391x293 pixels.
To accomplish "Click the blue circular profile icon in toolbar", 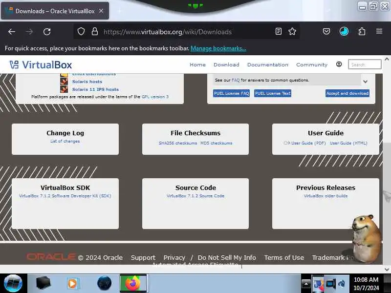I will click(344, 31).
